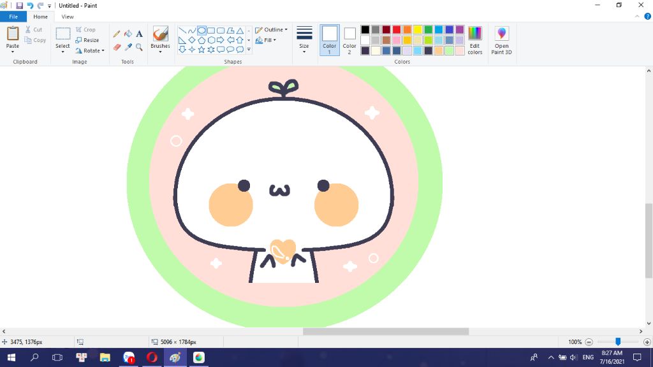Choose the Curve shape
The height and width of the screenshot is (367, 653).
pos(192,31)
